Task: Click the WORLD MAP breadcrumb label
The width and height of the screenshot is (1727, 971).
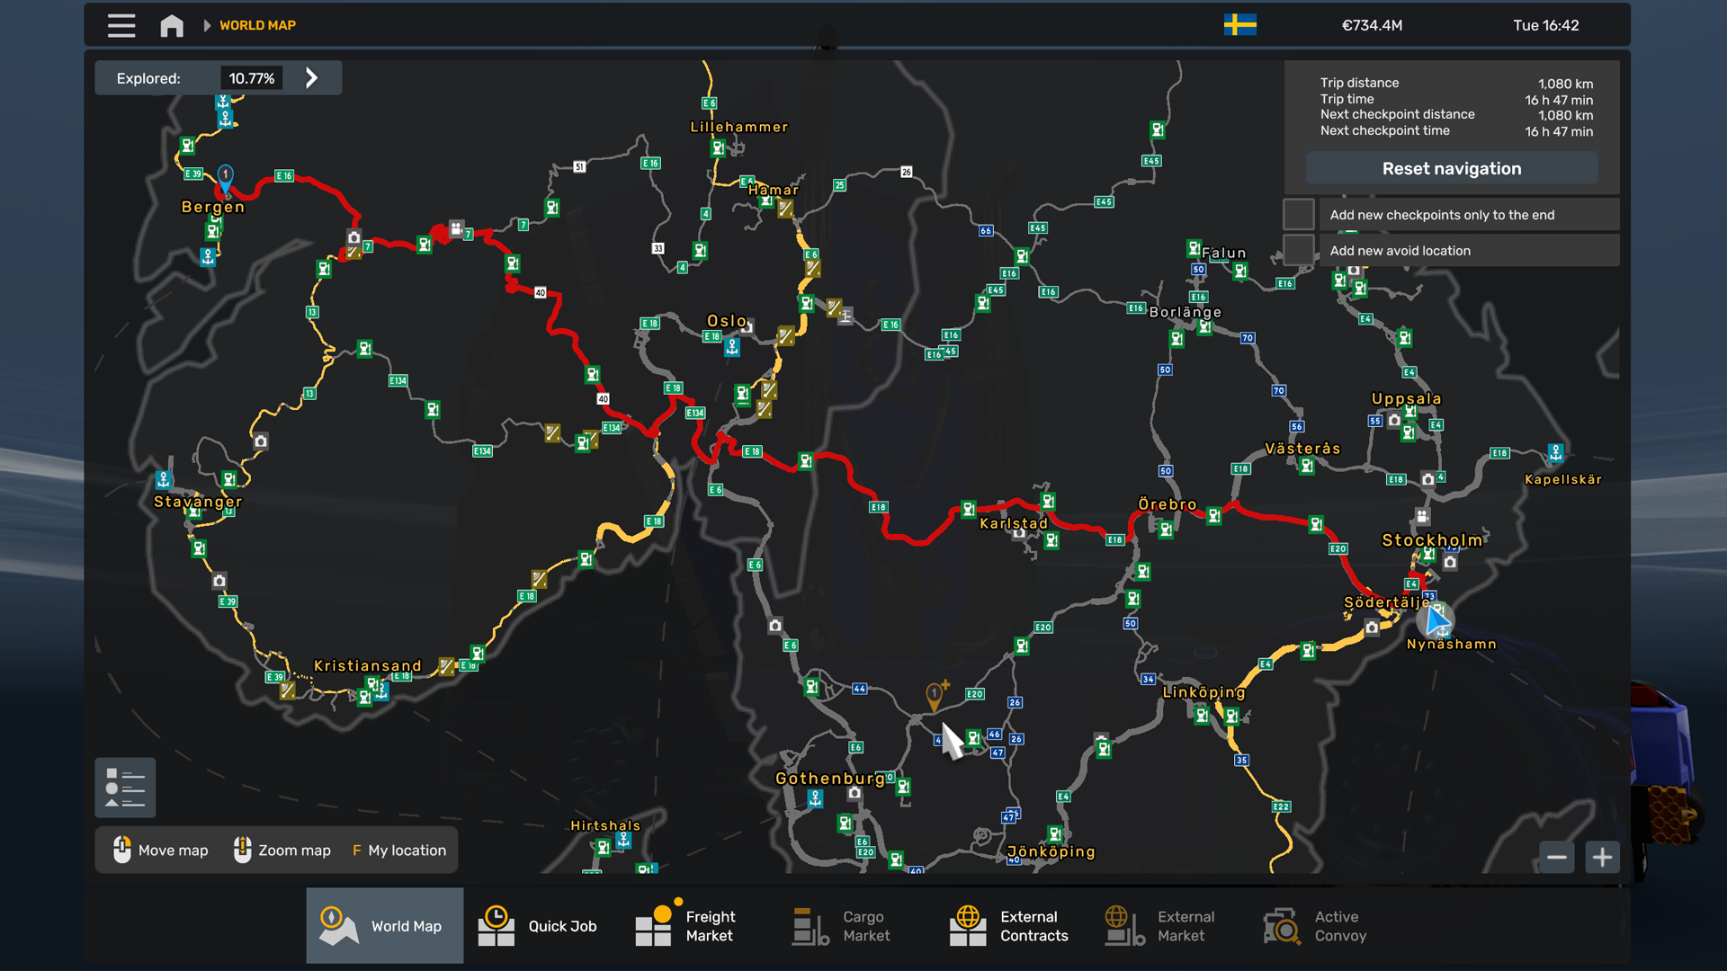Action: tap(257, 25)
